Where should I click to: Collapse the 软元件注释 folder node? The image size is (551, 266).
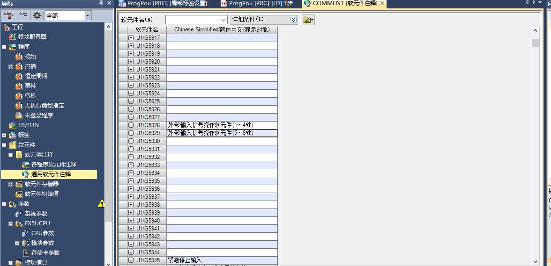click(x=10, y=155)
